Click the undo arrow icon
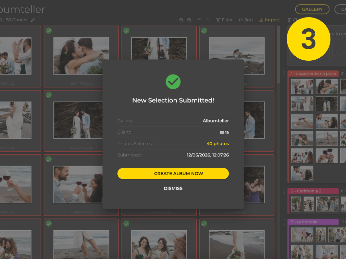This screenshot has height=259, width=346. (200, 20)
